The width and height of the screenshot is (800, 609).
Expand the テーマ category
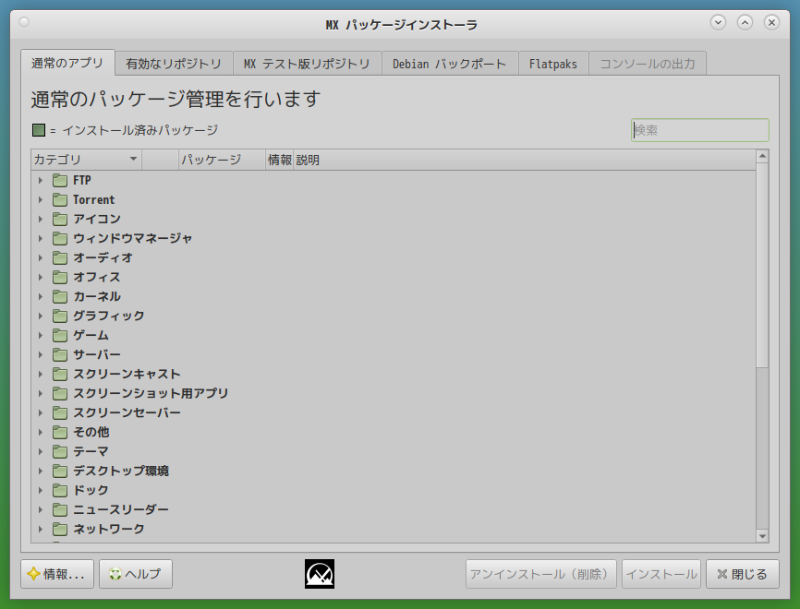(41, 451)
